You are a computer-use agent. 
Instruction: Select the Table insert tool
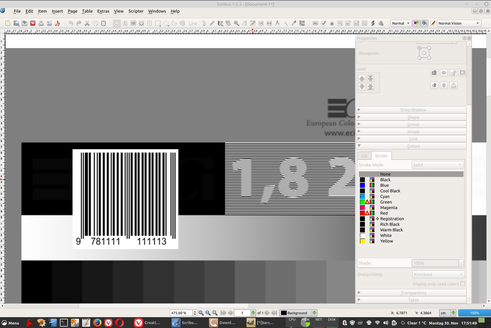[150, 23]
